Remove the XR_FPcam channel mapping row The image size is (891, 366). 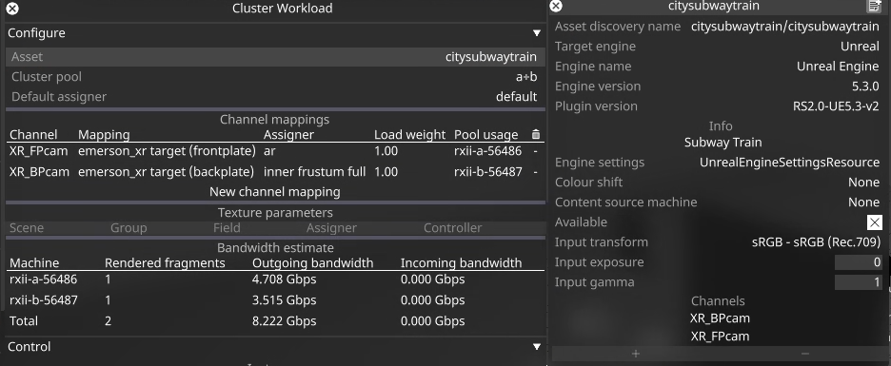(x=535, y=151)
